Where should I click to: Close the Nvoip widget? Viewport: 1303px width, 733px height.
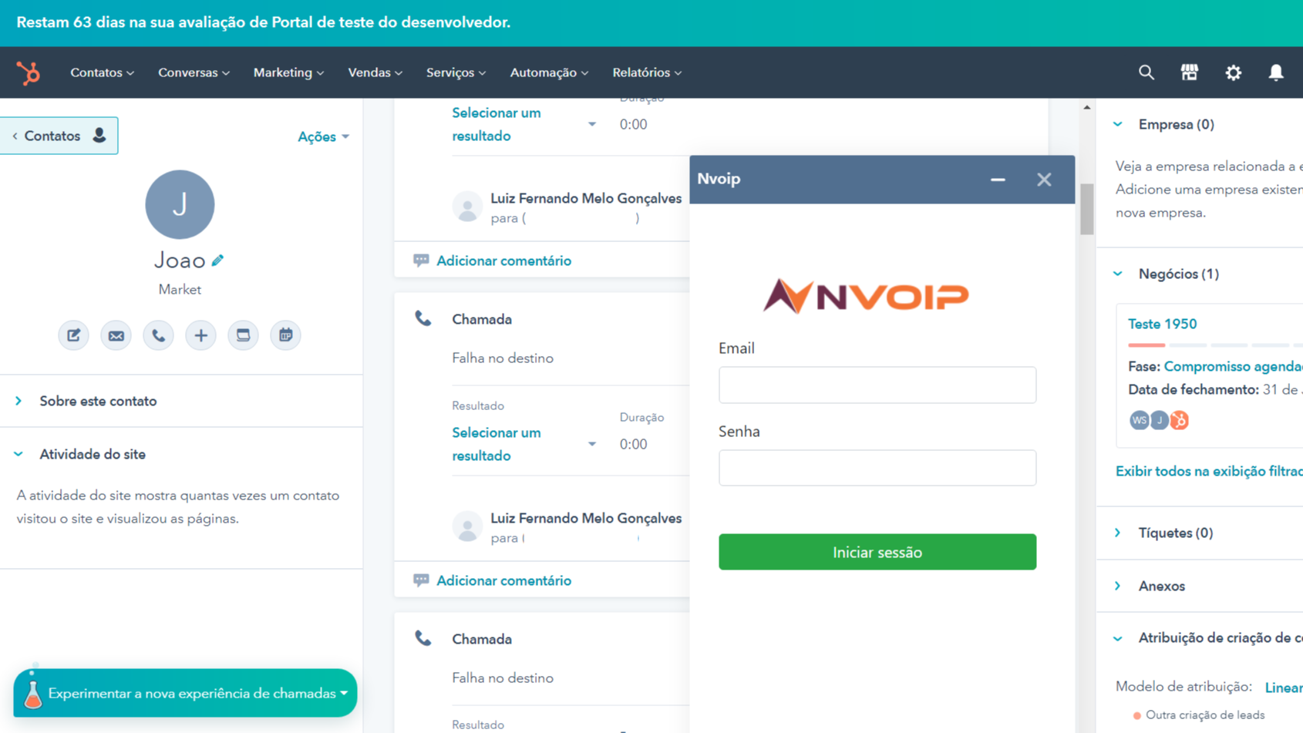click(x=1044, y=180)
